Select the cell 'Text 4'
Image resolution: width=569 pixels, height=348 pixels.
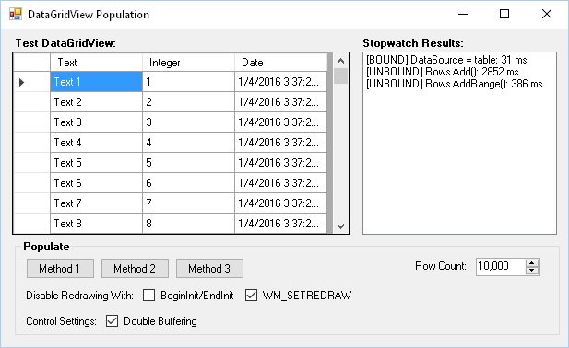click(96, 143)
